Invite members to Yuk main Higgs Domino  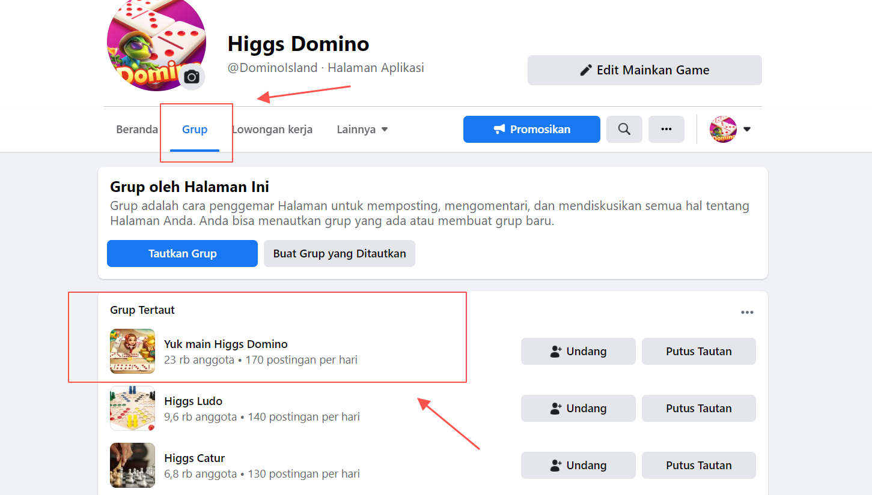(578, 351)
